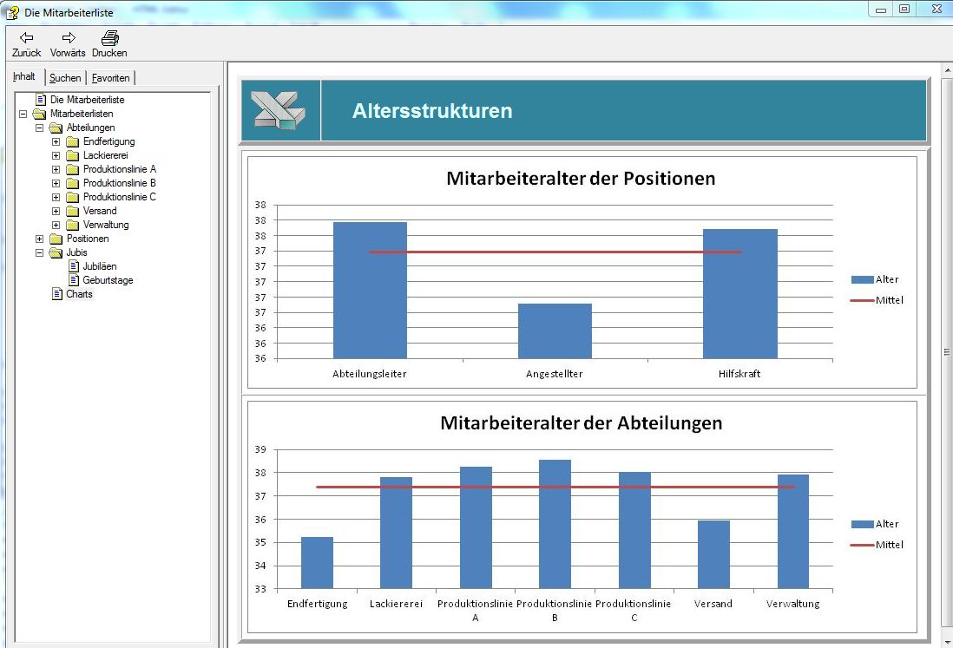This screenshot has width=953, height=648.
Task: Click the help icon in title bar
Action: (12, 12)
